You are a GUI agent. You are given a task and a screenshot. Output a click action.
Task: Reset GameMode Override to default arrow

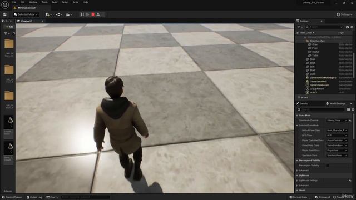[350, 121]
